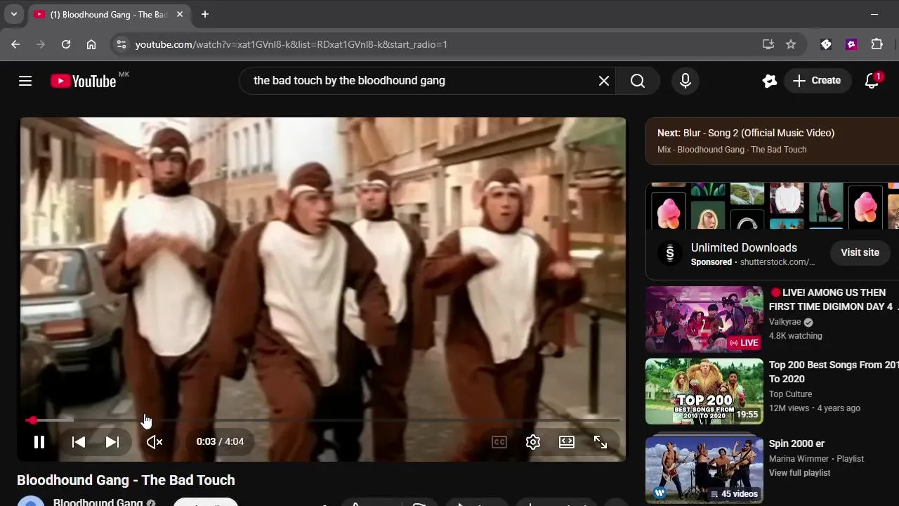899x506 pixels.
Task: Open the Shutterstock ad image collage
Action: click(x=773, y=206)
